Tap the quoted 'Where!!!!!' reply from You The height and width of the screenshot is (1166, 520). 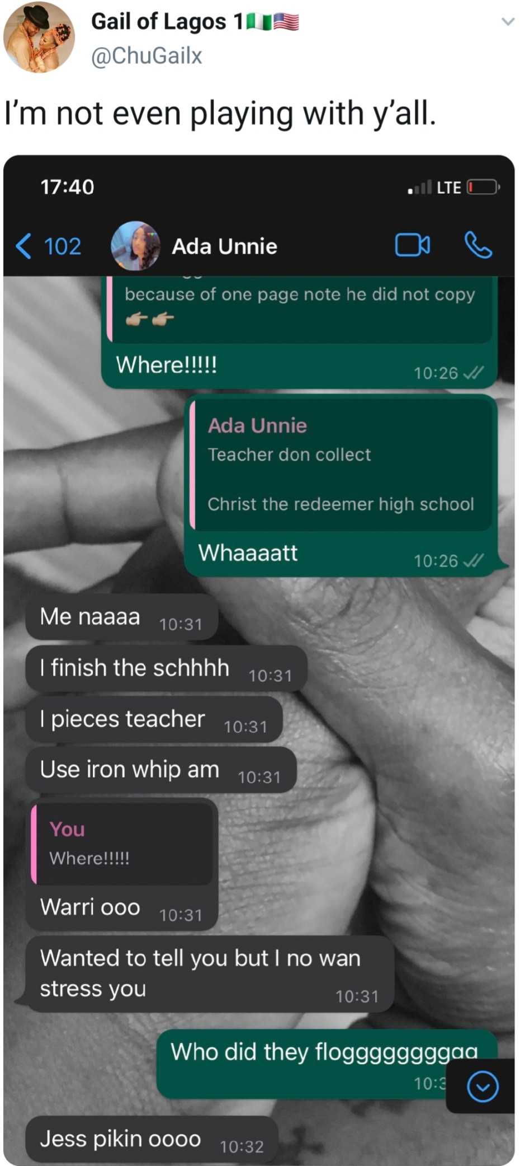tap(122, 844)
